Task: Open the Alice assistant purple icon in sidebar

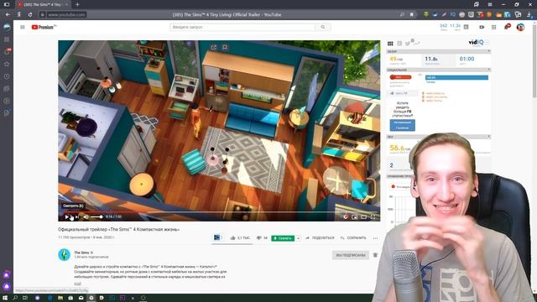Action: tap(7, 287)
